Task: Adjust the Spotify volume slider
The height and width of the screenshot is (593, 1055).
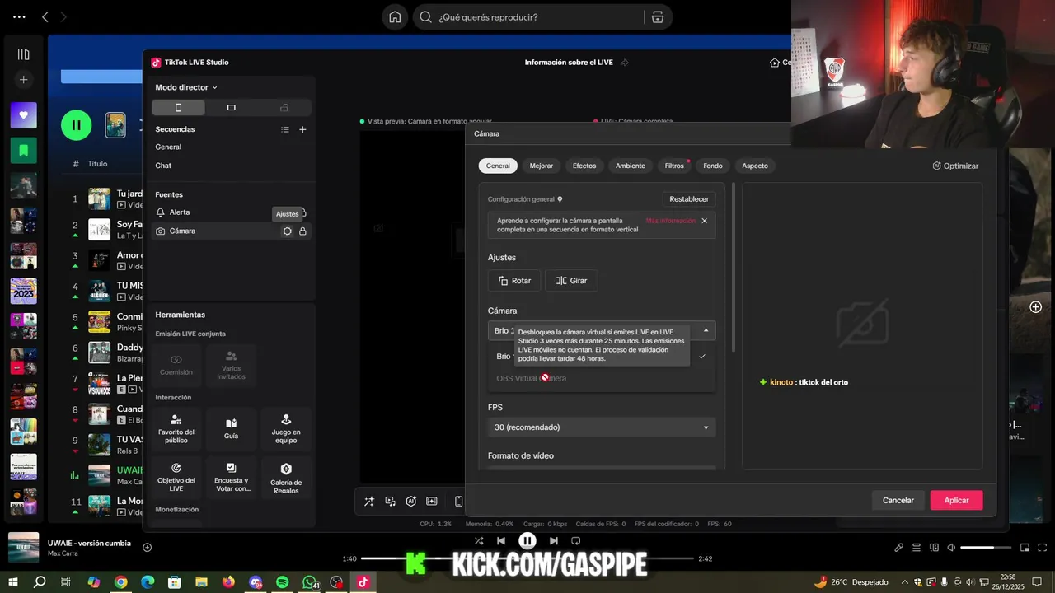Action: point(986,548)
